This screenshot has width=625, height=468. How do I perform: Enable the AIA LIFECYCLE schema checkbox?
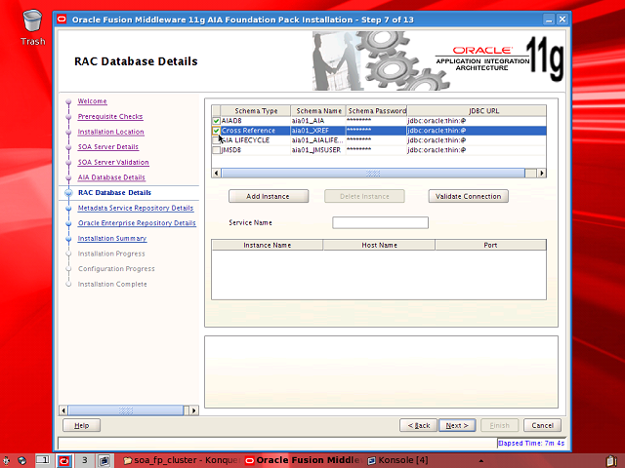coord(216,140)
